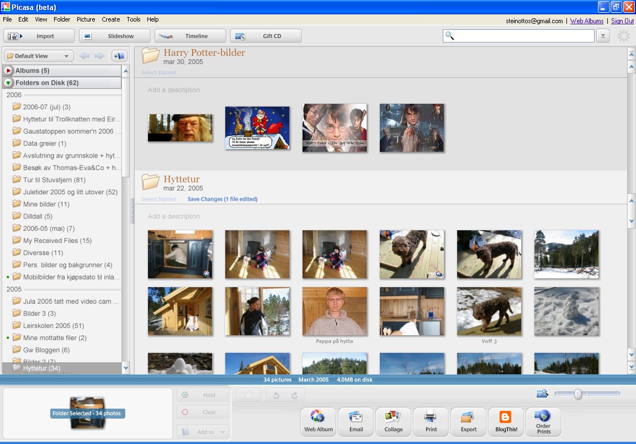
Task: Open the Create menu
Action: coord(111,19)
